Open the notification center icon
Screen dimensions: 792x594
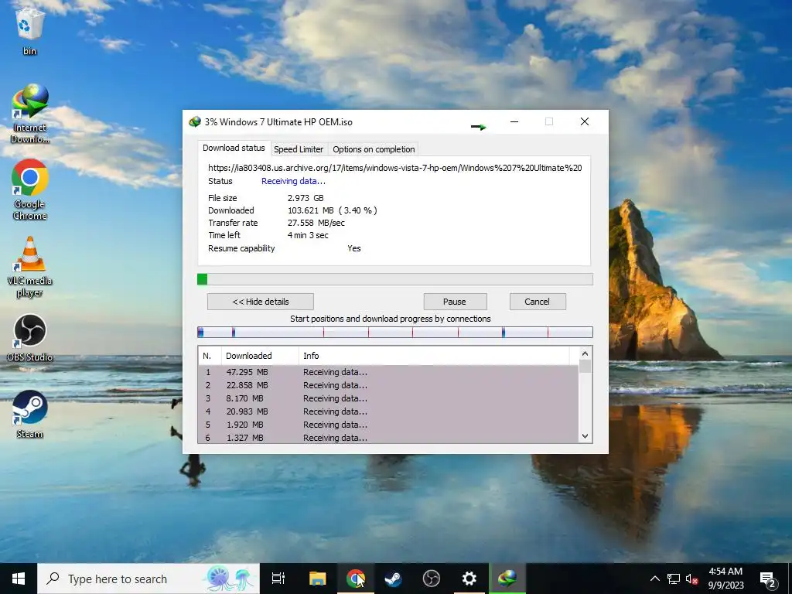click(x=768, y=579)
